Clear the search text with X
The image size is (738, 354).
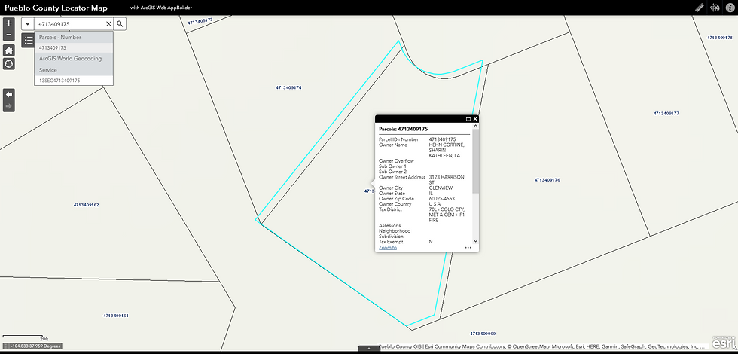(108, 23)
